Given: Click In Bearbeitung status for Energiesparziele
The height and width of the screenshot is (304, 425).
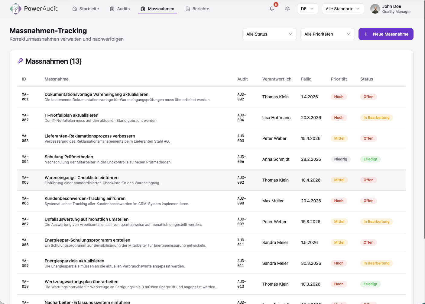Looking at the screenshot, I should coord(376,263).
